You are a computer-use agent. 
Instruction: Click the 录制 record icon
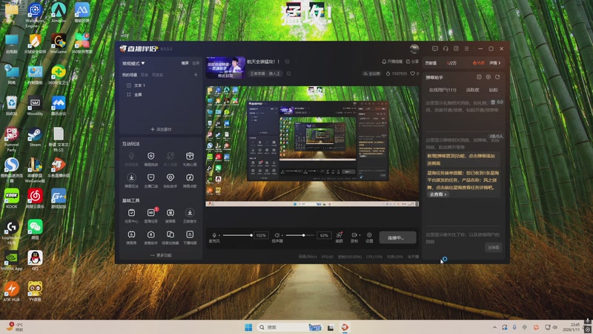pos(354,235)
